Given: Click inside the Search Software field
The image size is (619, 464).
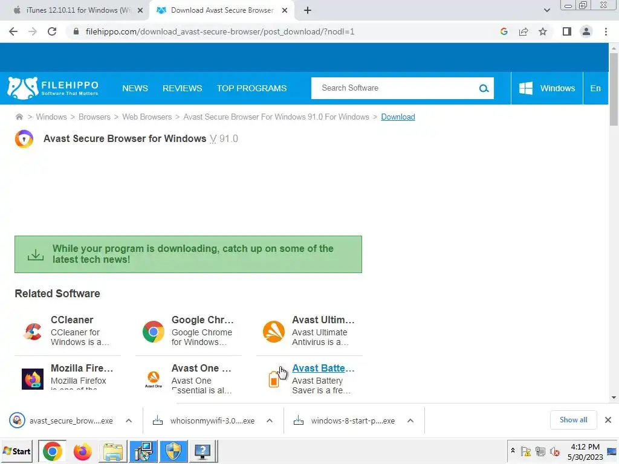Looking at the screenshot, I should pyautogui.click(x=395, y=88).
